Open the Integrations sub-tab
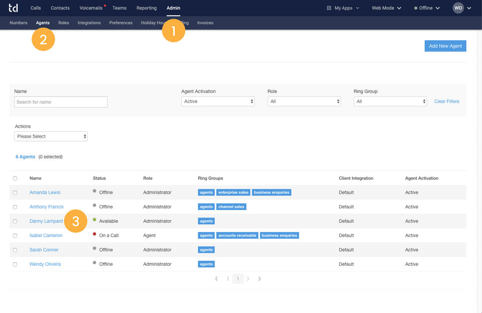The width and height of the screenshot is (482, 313). point(89,23)
